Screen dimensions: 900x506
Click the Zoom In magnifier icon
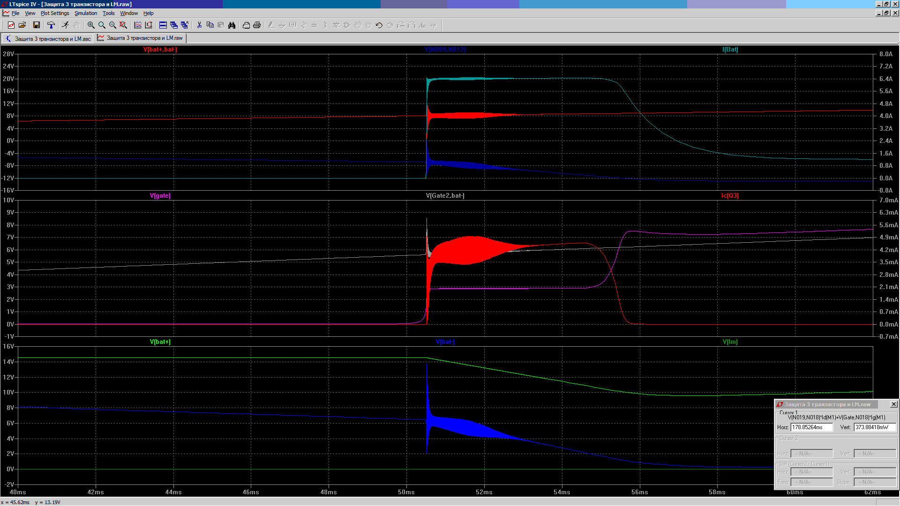coord(91,25)
